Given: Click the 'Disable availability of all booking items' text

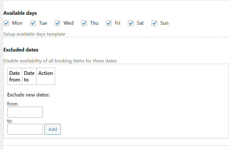Looking at the screenshot, I should click(x=60, y=61).
